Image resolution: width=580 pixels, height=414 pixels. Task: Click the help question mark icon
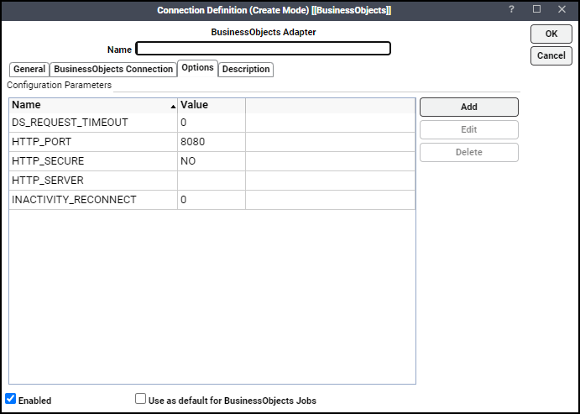[x=511, y=9]
